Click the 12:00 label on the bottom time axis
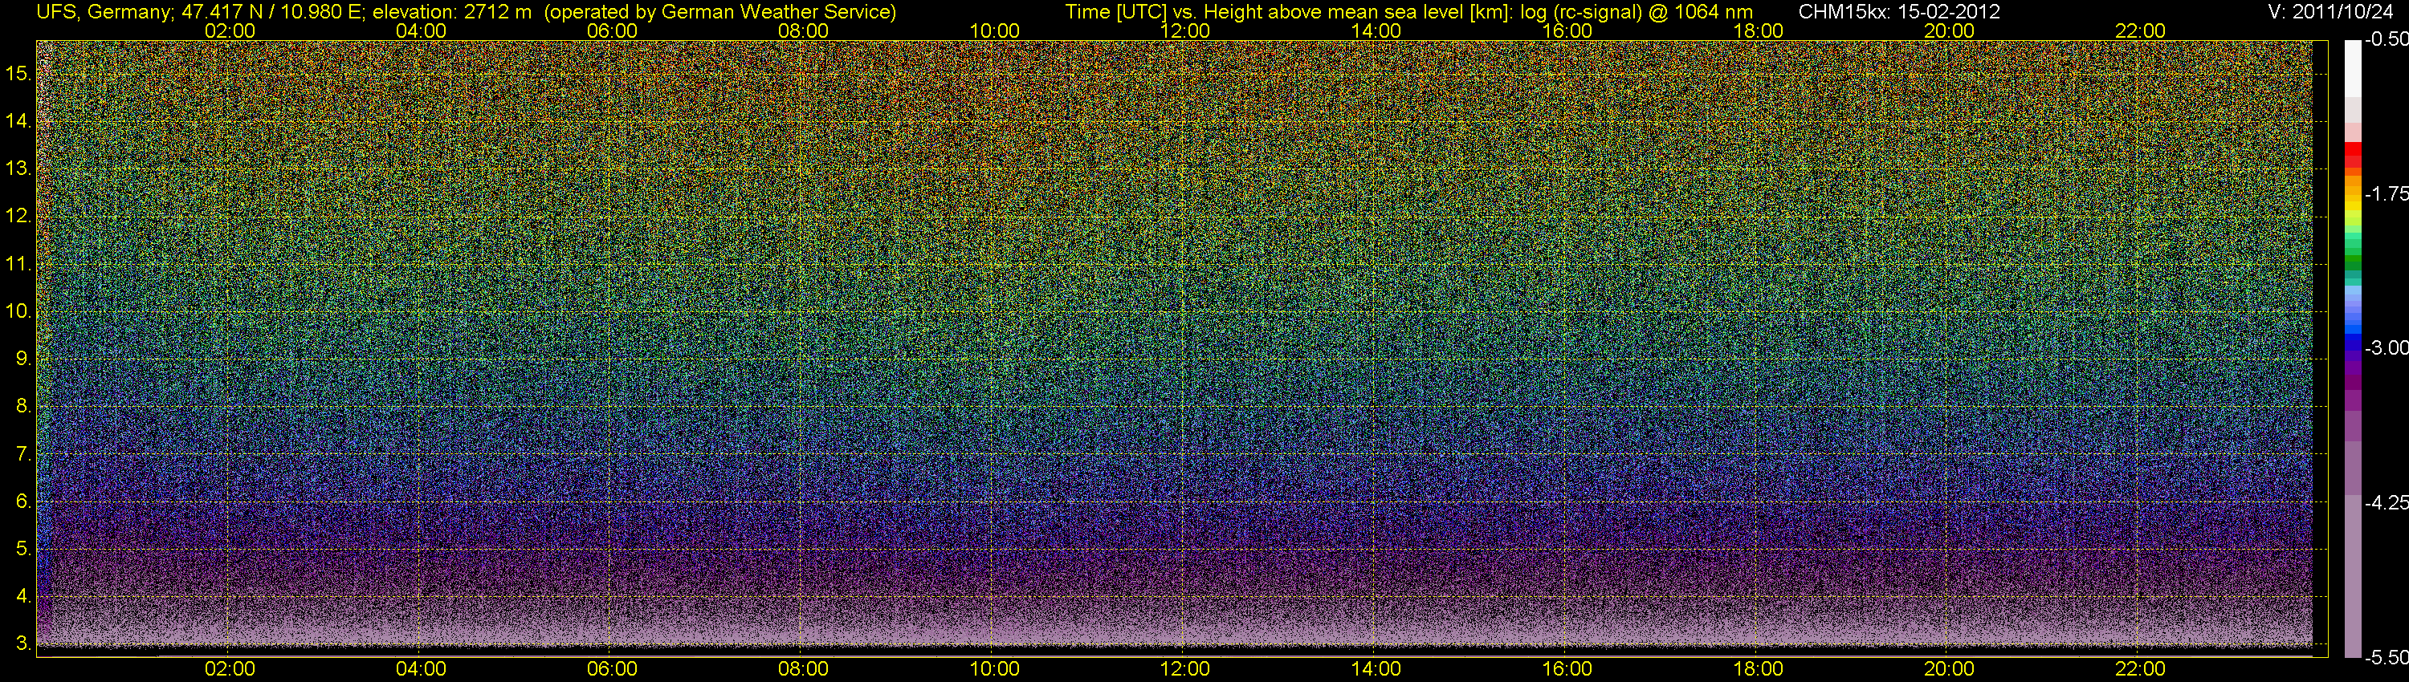Image resolution: width=2409 pixels, height=682 pixels. click(1185, 669)
